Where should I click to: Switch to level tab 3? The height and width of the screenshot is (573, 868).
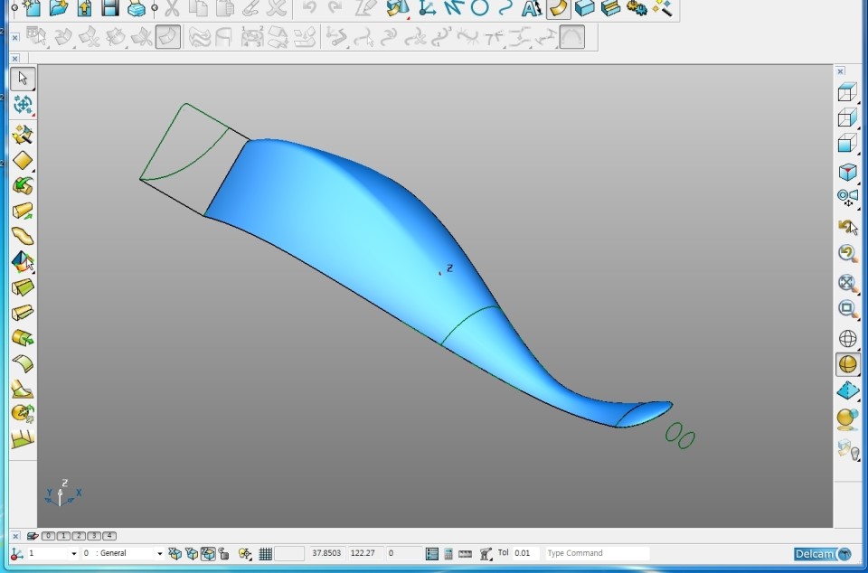(x=94, y=535)
